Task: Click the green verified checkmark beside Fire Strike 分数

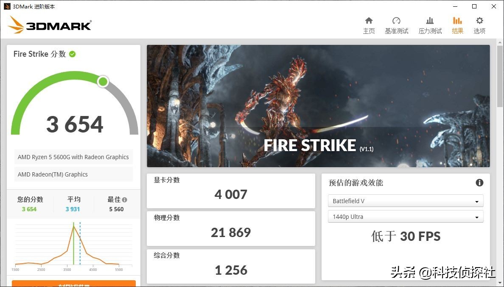Action: [72, 54]
